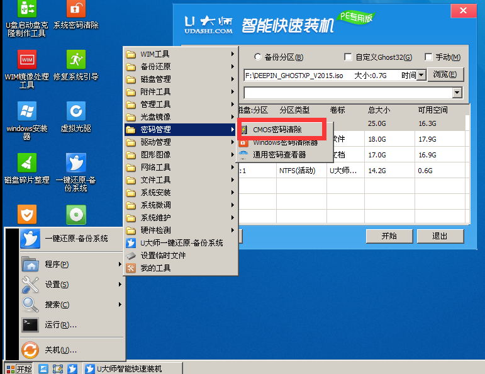The width and height of the screenshot is (485, 374).
Task: Expand the 驱动管理 submenu
Action: (x=181, y=142)
